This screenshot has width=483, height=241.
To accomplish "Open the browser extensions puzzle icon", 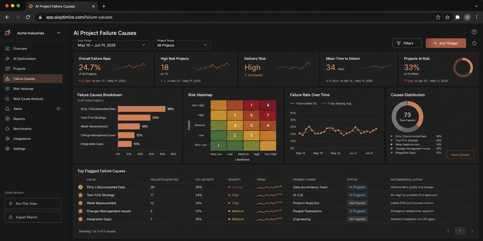I will 457,17.
